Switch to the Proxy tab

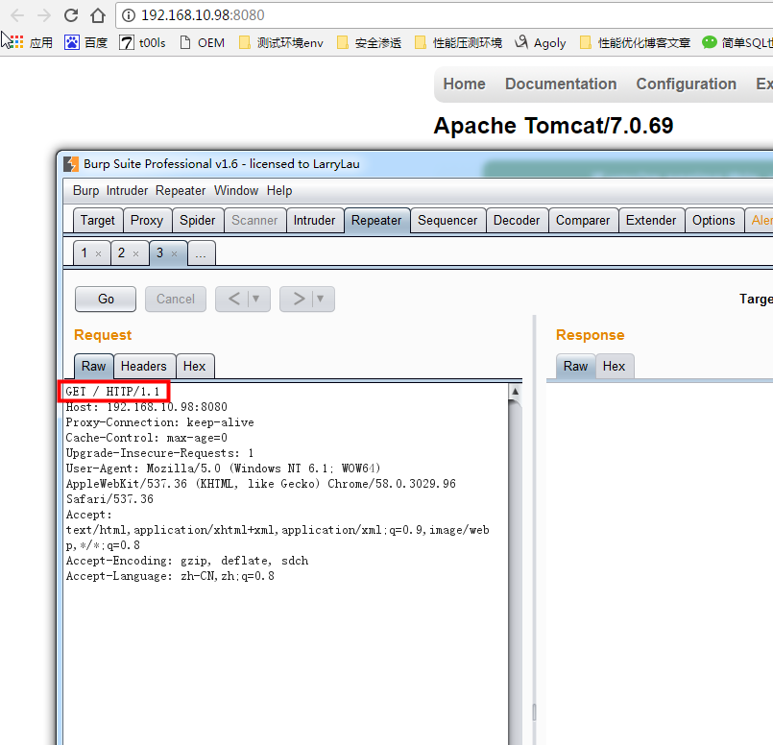pyautogui.click(x=147, y=220)
